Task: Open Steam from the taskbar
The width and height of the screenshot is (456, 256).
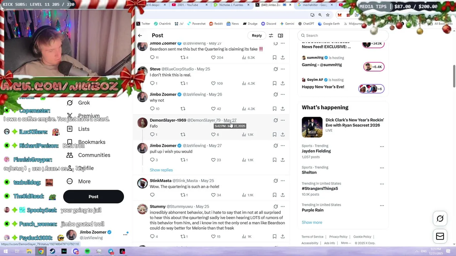Action: (52, 251)
